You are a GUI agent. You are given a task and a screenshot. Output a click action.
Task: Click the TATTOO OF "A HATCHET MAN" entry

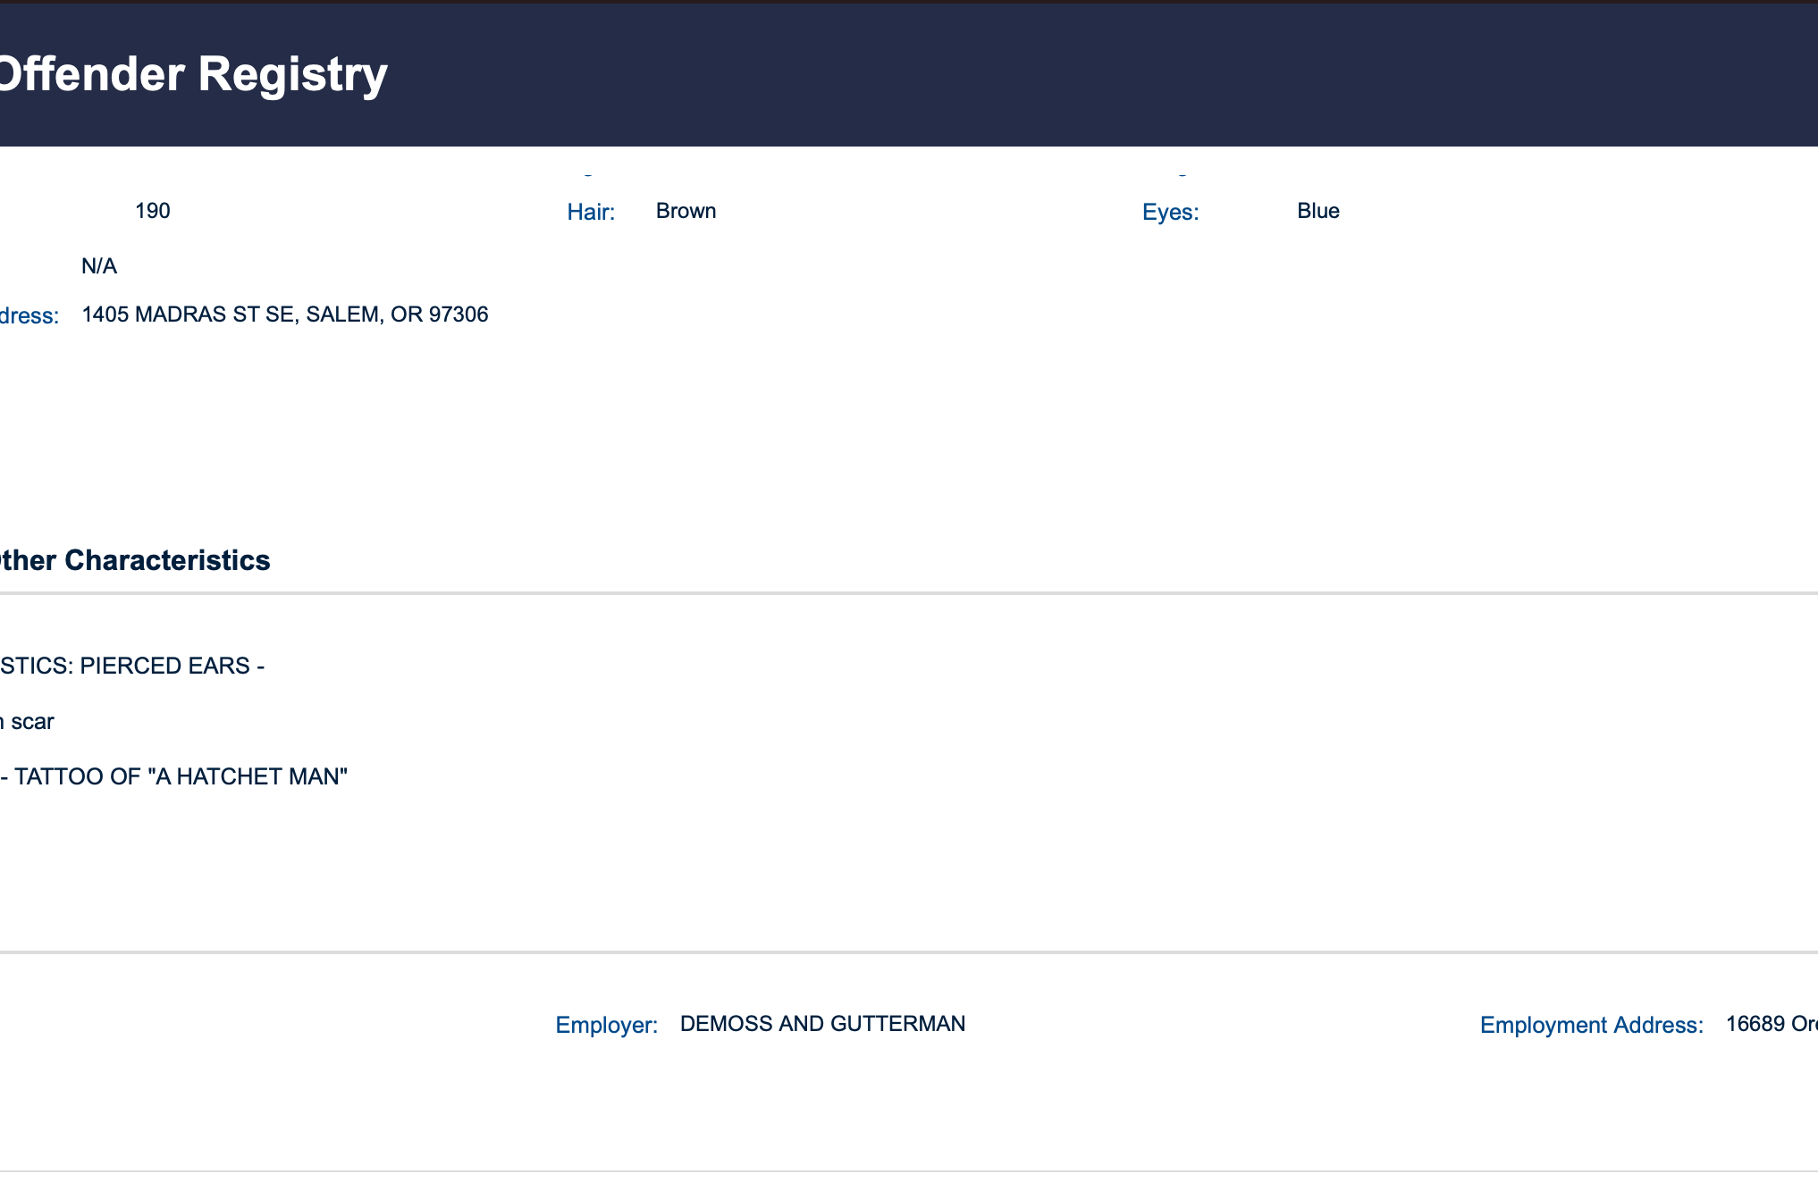[175, 776]
